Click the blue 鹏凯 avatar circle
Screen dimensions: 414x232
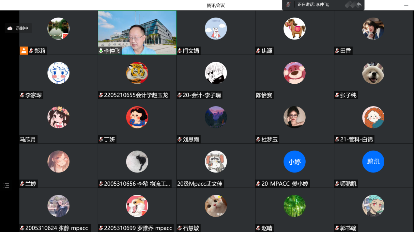pos(373,161)
